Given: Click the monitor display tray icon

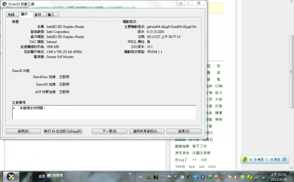Looking at the screenshot, I should pyautogui.click(x=163, y=177).
